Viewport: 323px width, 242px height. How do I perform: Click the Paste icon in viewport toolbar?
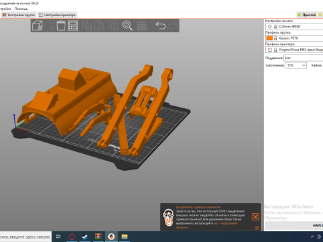[x=99, y=26]
